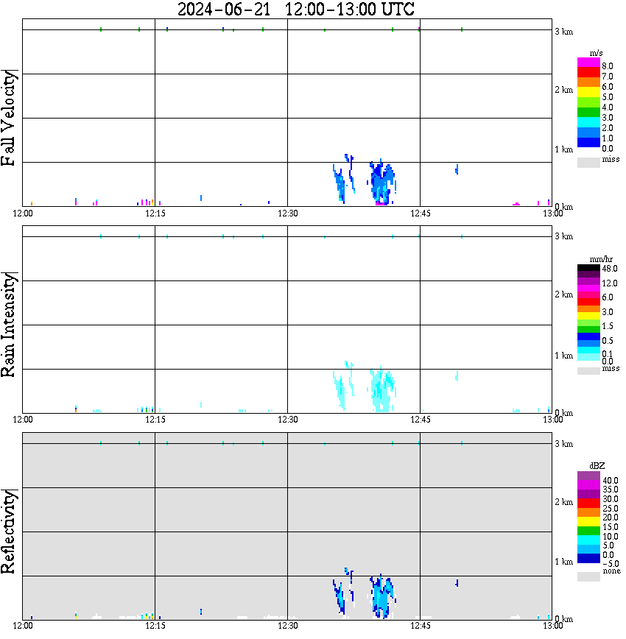
Task: Click the '2 km' height label of the Reflectivity panel
Action: (x=564, y=502)
